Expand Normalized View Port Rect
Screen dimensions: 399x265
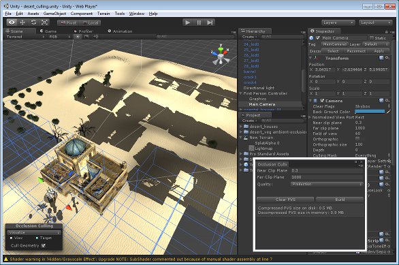[x=310, y=117]
